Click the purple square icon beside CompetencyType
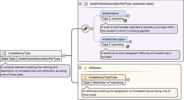The height and width of the screenshot is (100, 184). point(4,53)
